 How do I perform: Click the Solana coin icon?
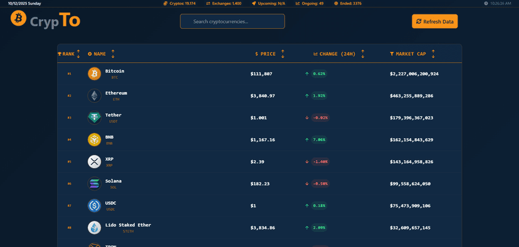pyautogui.click(x=94, y=184)
